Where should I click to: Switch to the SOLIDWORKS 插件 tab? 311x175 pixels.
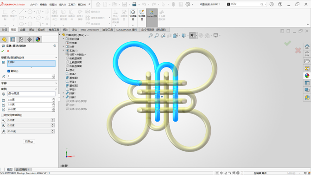(127, 30)
